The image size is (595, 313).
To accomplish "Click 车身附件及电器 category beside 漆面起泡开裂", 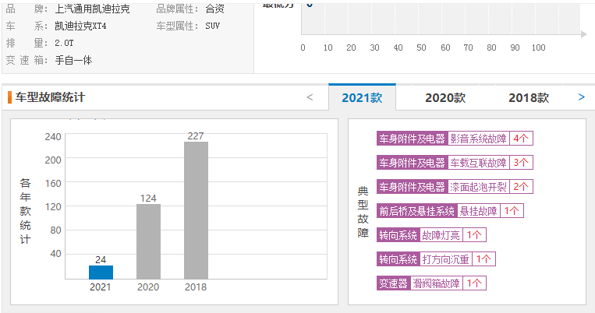I will point(412,187).
